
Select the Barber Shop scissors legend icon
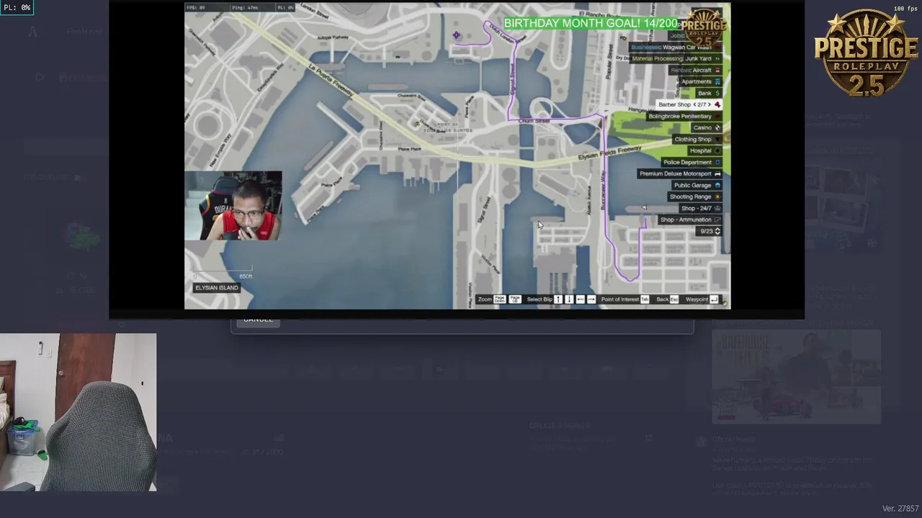pos(717,104)
